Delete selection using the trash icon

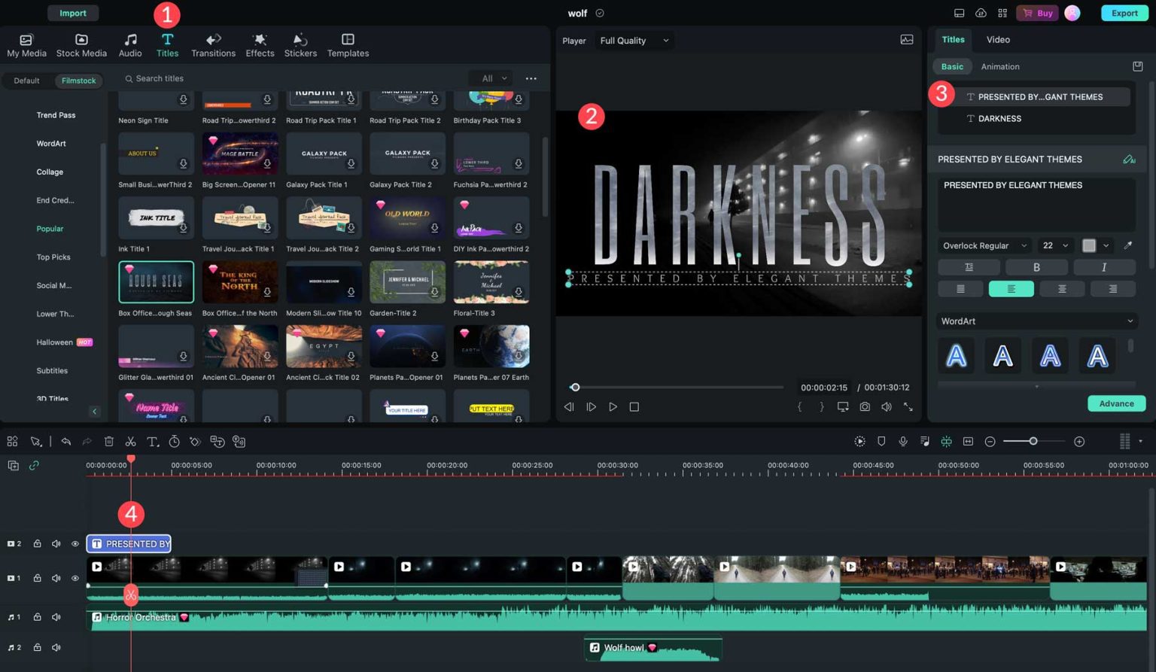[109, 441]
